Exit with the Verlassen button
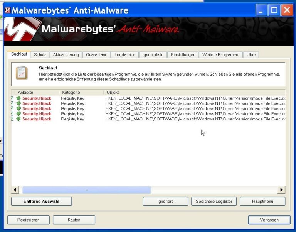 pos(269,220)
